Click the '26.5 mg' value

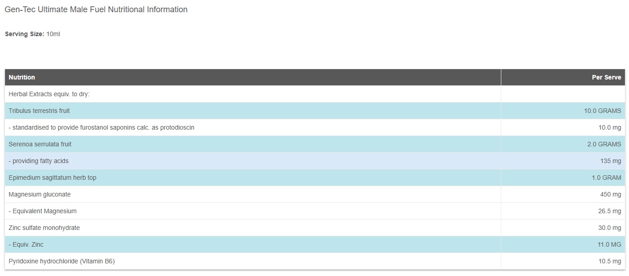click(x=610, y=211)
